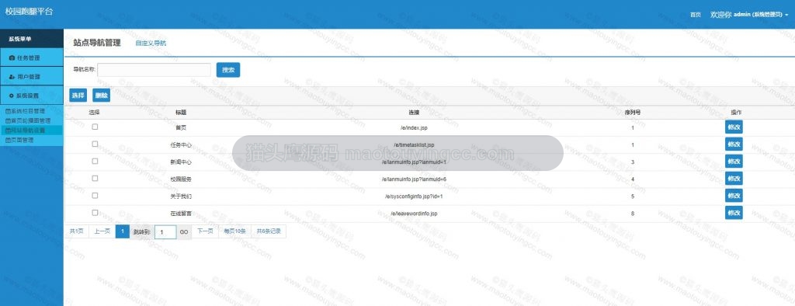Click the 任务中心 title cell
Screen dimensions: 795x306
[181, 145]
